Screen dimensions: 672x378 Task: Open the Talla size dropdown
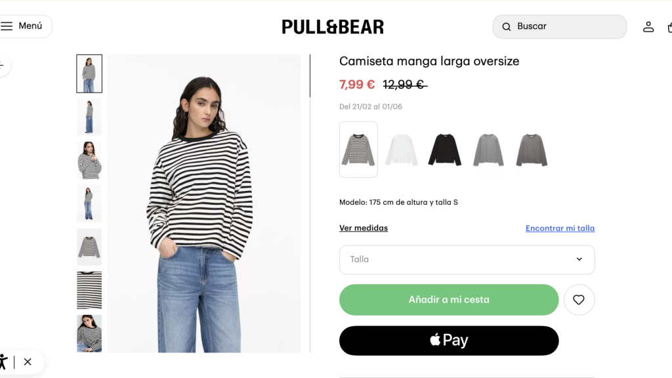click(467, 259)
